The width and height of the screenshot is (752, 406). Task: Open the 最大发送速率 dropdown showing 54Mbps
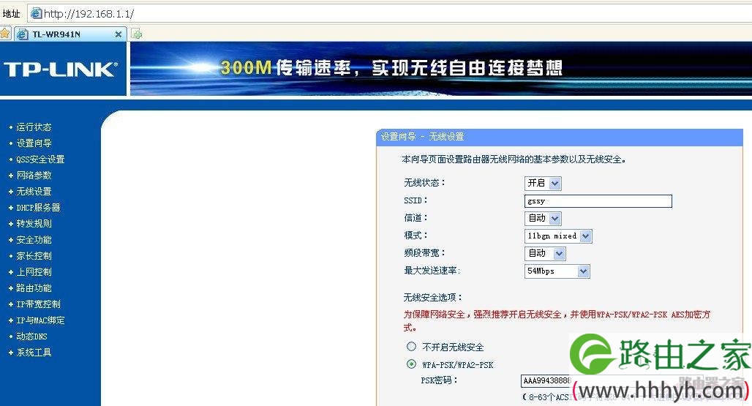pos(557,271)
